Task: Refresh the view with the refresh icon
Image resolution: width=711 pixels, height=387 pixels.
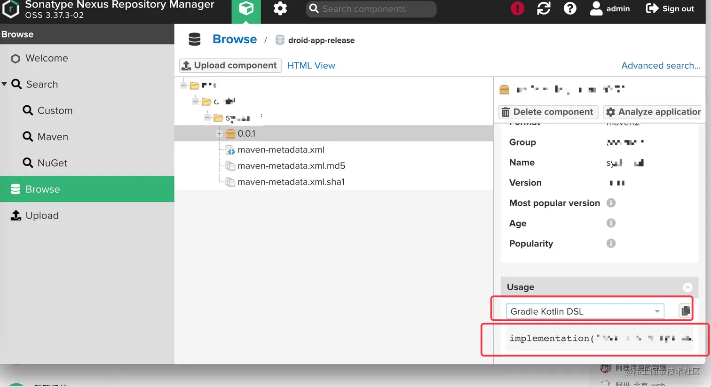Action: pyautogui.click(x=544, y=8)
